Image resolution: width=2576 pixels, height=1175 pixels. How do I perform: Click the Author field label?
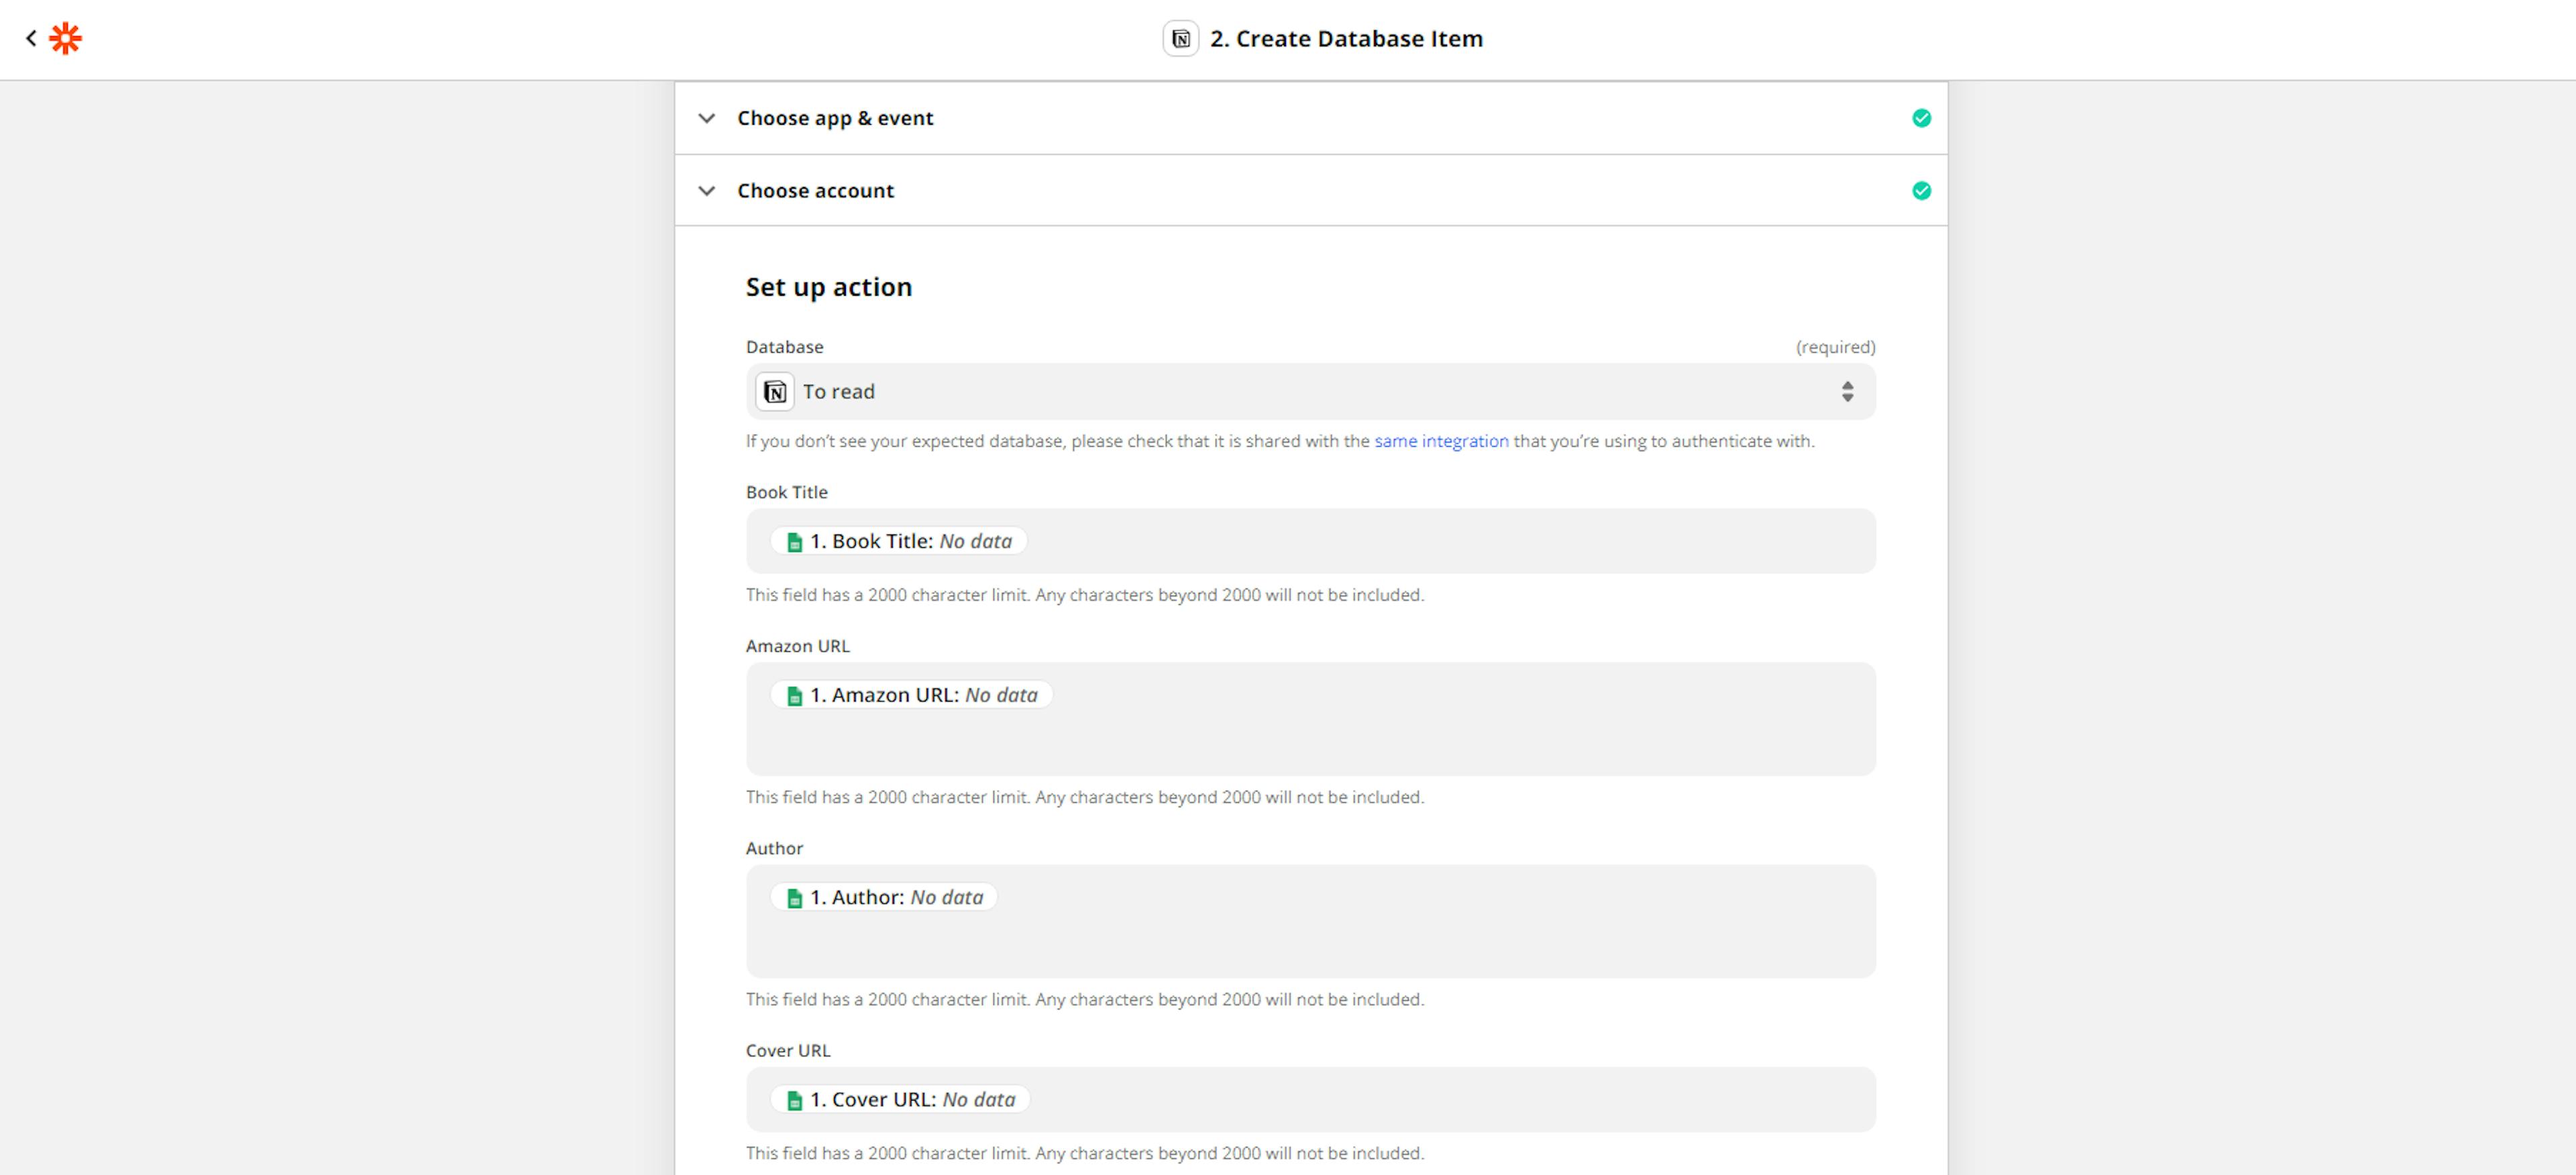pos(774,848)
